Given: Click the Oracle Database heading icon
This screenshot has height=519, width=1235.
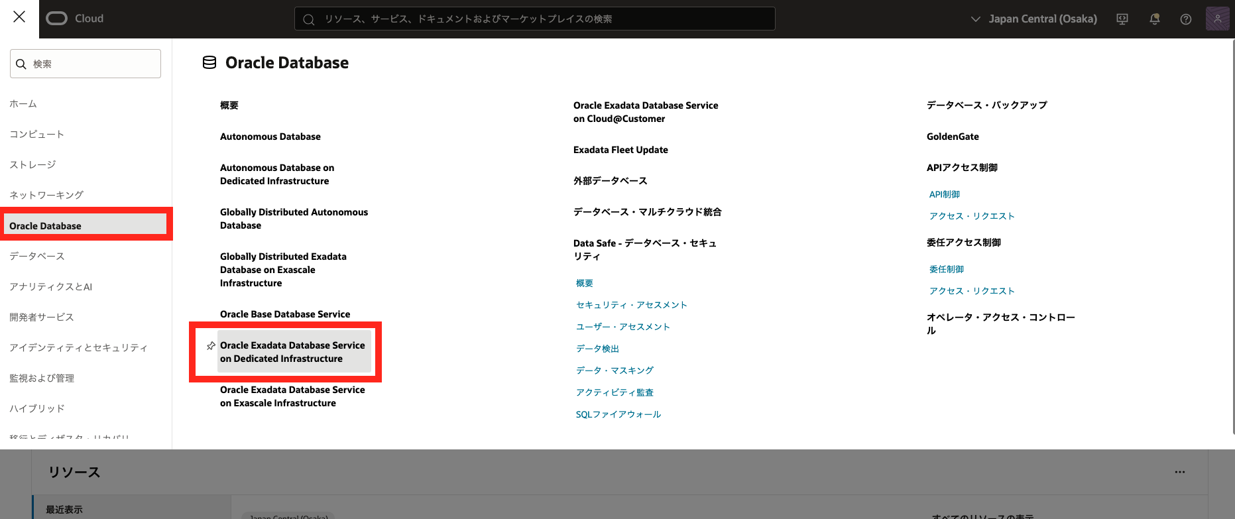Looking at the screenshot, I should point(209,63).
